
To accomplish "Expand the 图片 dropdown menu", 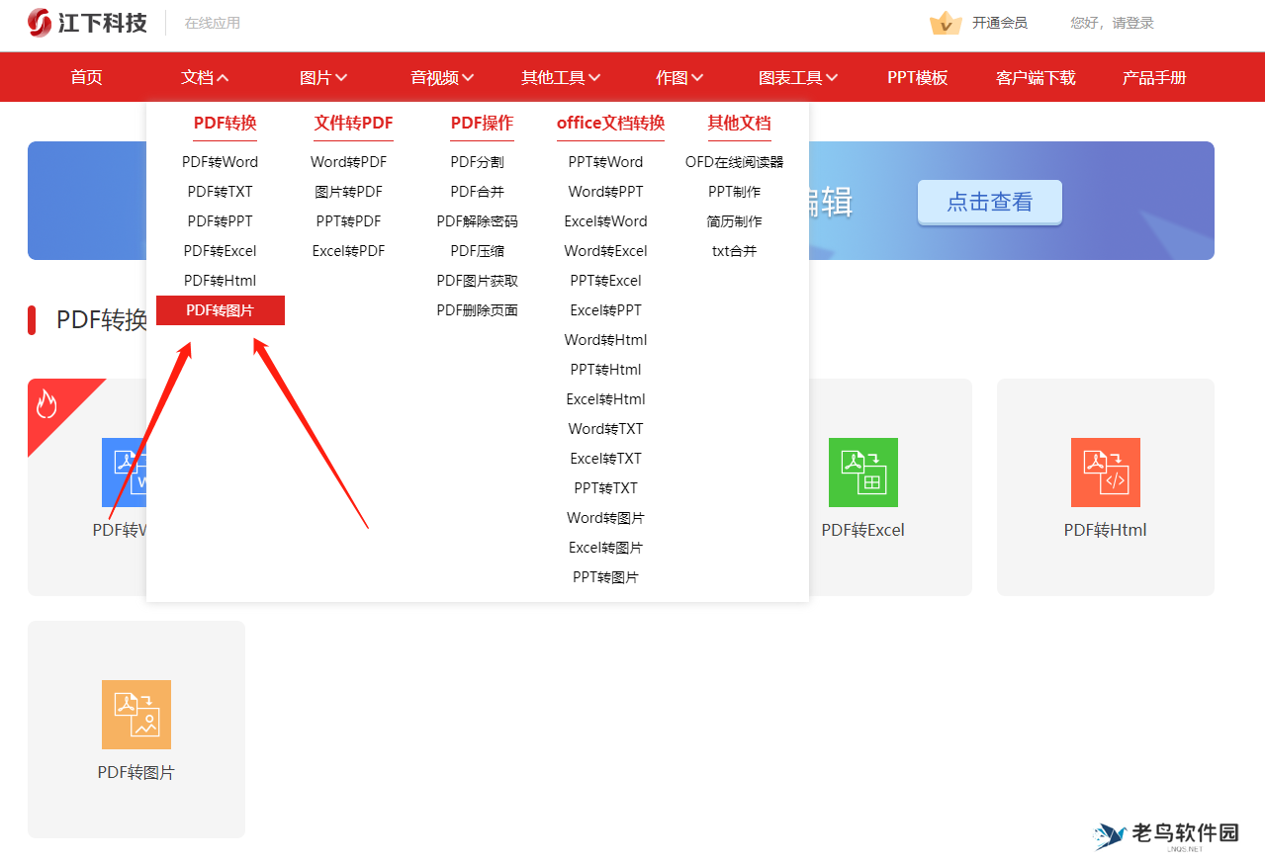I will point(323,76).
